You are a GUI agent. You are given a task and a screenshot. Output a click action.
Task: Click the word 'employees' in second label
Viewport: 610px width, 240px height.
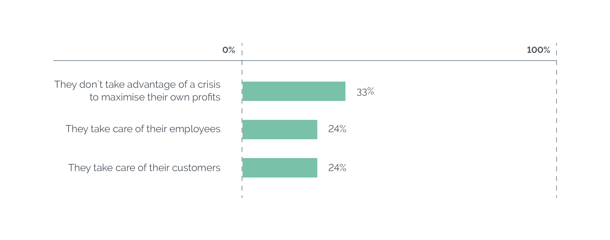coord(195,129)
